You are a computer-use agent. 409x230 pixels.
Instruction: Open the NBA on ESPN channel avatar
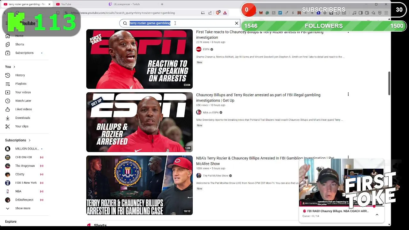point(199,112)
